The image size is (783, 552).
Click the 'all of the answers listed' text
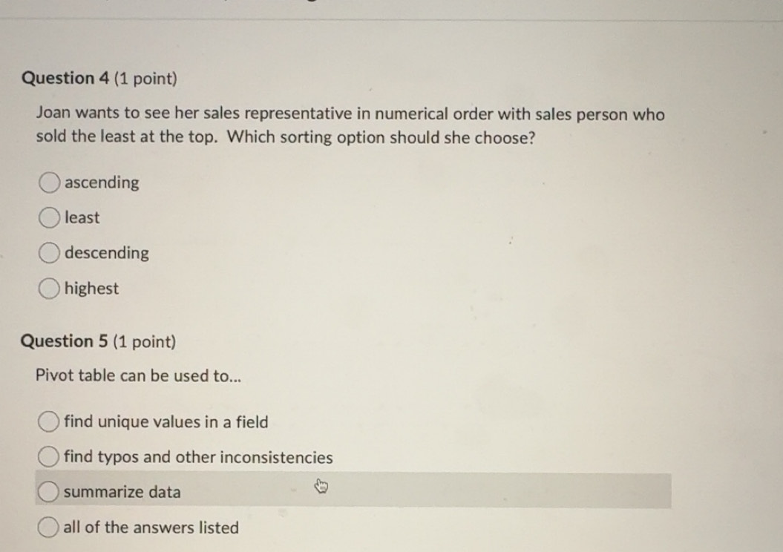click(x=151, y=528)
